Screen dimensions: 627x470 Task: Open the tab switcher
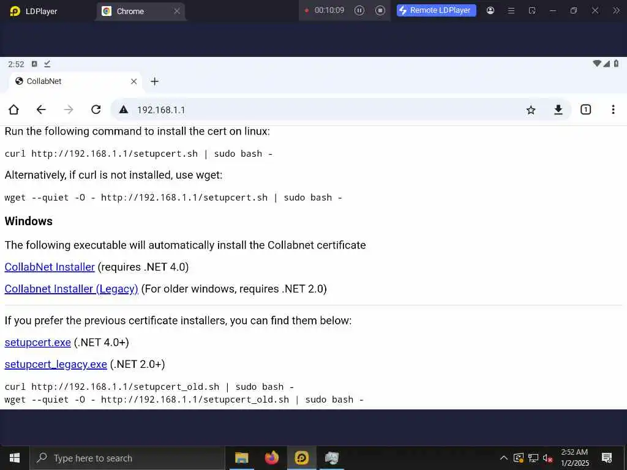tap(585, 110)
